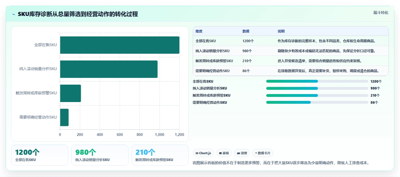The height and width of the screenshot is (177, 400).
Task: Click the 数据 column header
Action: click(246, 31)
